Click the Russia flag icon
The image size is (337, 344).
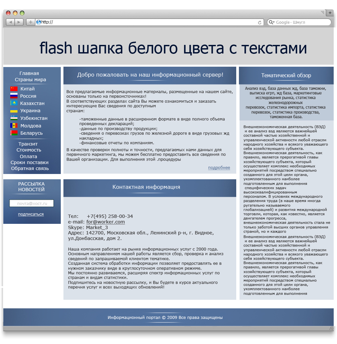pos(14,96)
